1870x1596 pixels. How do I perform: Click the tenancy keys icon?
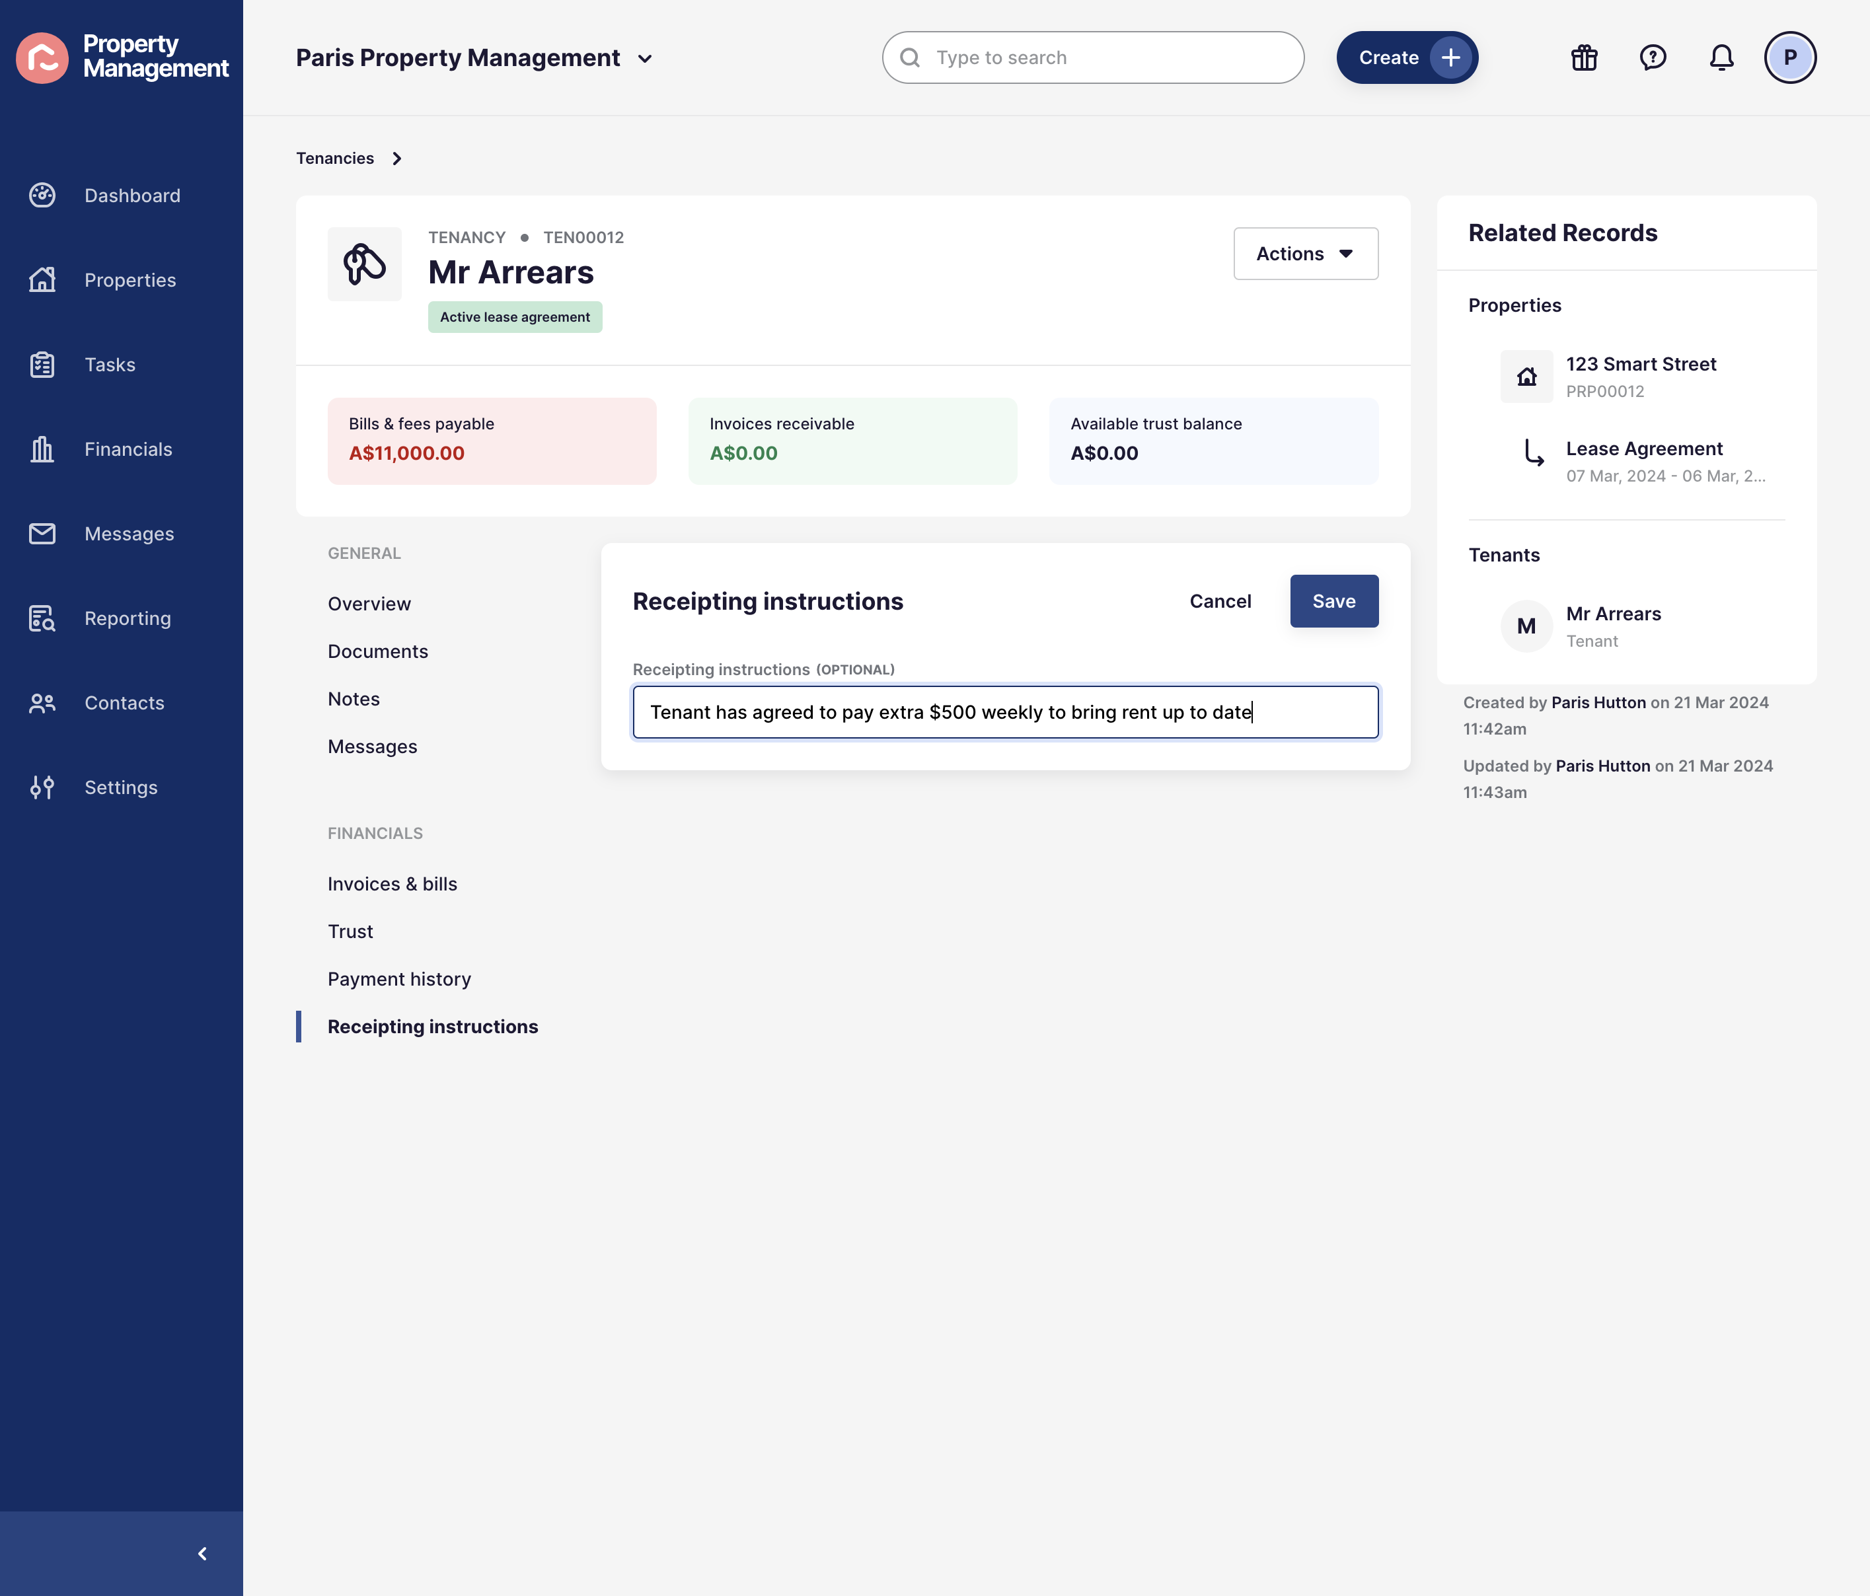pyautogui.click(x=365, y=264)
